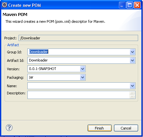Click Description scrollbar up arrow
The width and height of the screenshot is (143, 137).
click(132, 93)
